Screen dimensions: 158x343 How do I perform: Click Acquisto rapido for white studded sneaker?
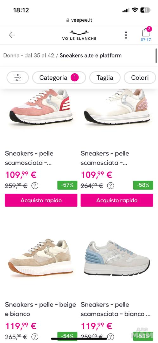click(x=117, y=200)
